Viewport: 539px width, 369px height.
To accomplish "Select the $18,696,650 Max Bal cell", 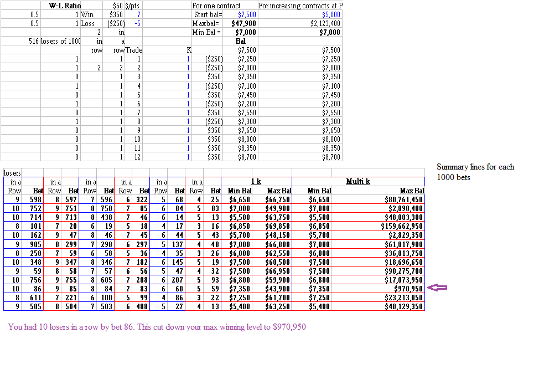I will [x=378, y=262].
